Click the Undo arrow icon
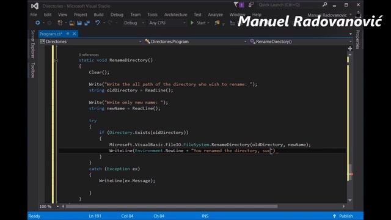 click(x=97, y=23)
